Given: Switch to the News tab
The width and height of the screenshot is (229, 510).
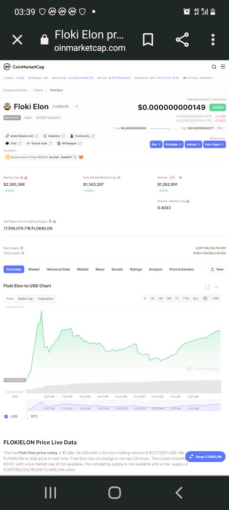Looking at the screenshot, I should (100, 269).
